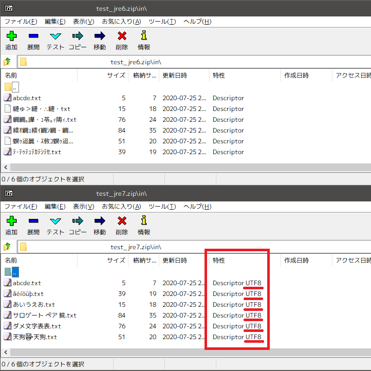Click 情報 (Info) icon in test_jre6.zip window
The height and width of the screenshot is (371, 371).
144,35
